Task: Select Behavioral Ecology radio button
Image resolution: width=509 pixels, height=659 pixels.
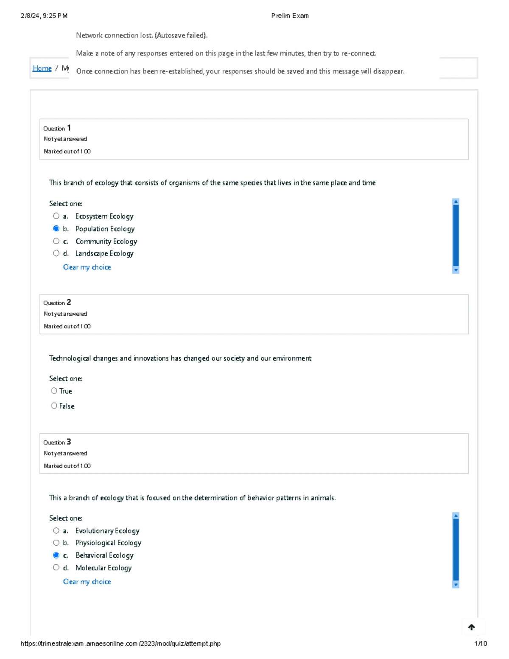Action: point(56,555)
